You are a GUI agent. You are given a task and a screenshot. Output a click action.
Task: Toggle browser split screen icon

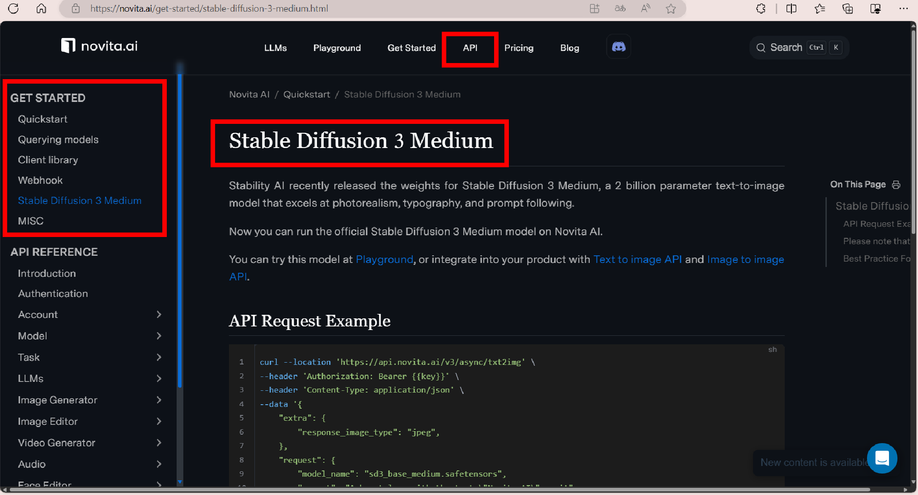[x=791, y=8]
